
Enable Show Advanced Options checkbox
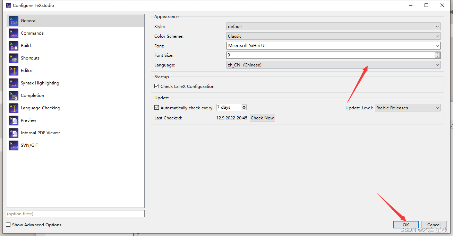[x=8, y=225]
